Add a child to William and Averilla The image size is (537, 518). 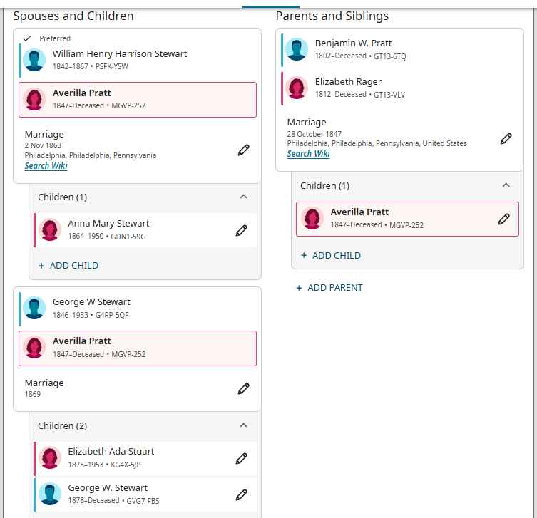(x=68, y=265)
